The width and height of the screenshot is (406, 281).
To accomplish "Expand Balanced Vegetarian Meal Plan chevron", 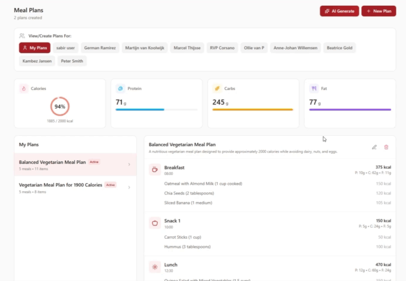I will tap(129, 164).
